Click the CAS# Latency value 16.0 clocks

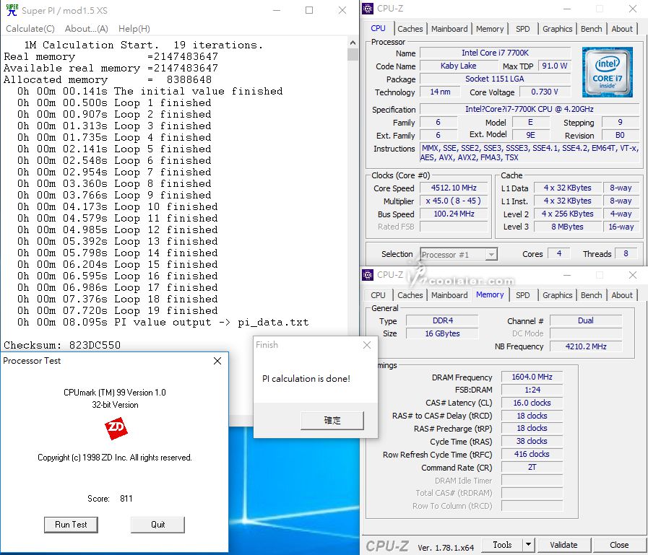tap(532, 403)
